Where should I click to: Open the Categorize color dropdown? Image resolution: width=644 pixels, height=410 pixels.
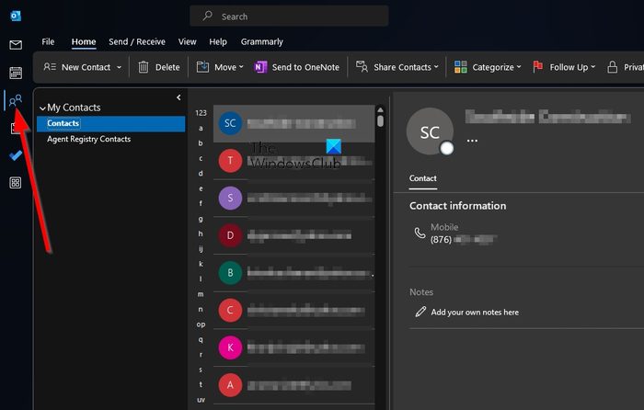pos(488,67)
